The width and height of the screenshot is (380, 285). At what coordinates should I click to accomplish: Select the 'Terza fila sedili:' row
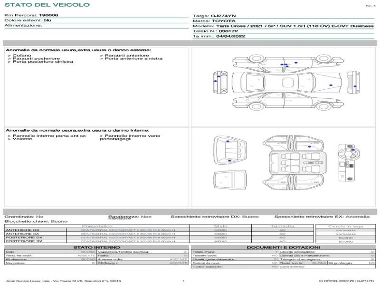[50, 256]
